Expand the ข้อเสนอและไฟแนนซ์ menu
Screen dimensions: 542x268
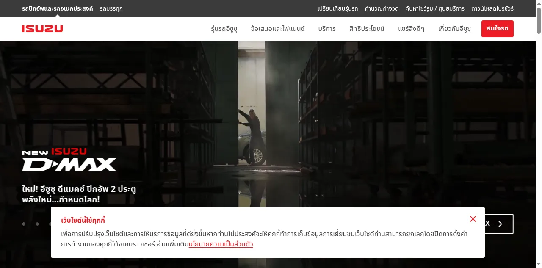[x=278, y=29]
